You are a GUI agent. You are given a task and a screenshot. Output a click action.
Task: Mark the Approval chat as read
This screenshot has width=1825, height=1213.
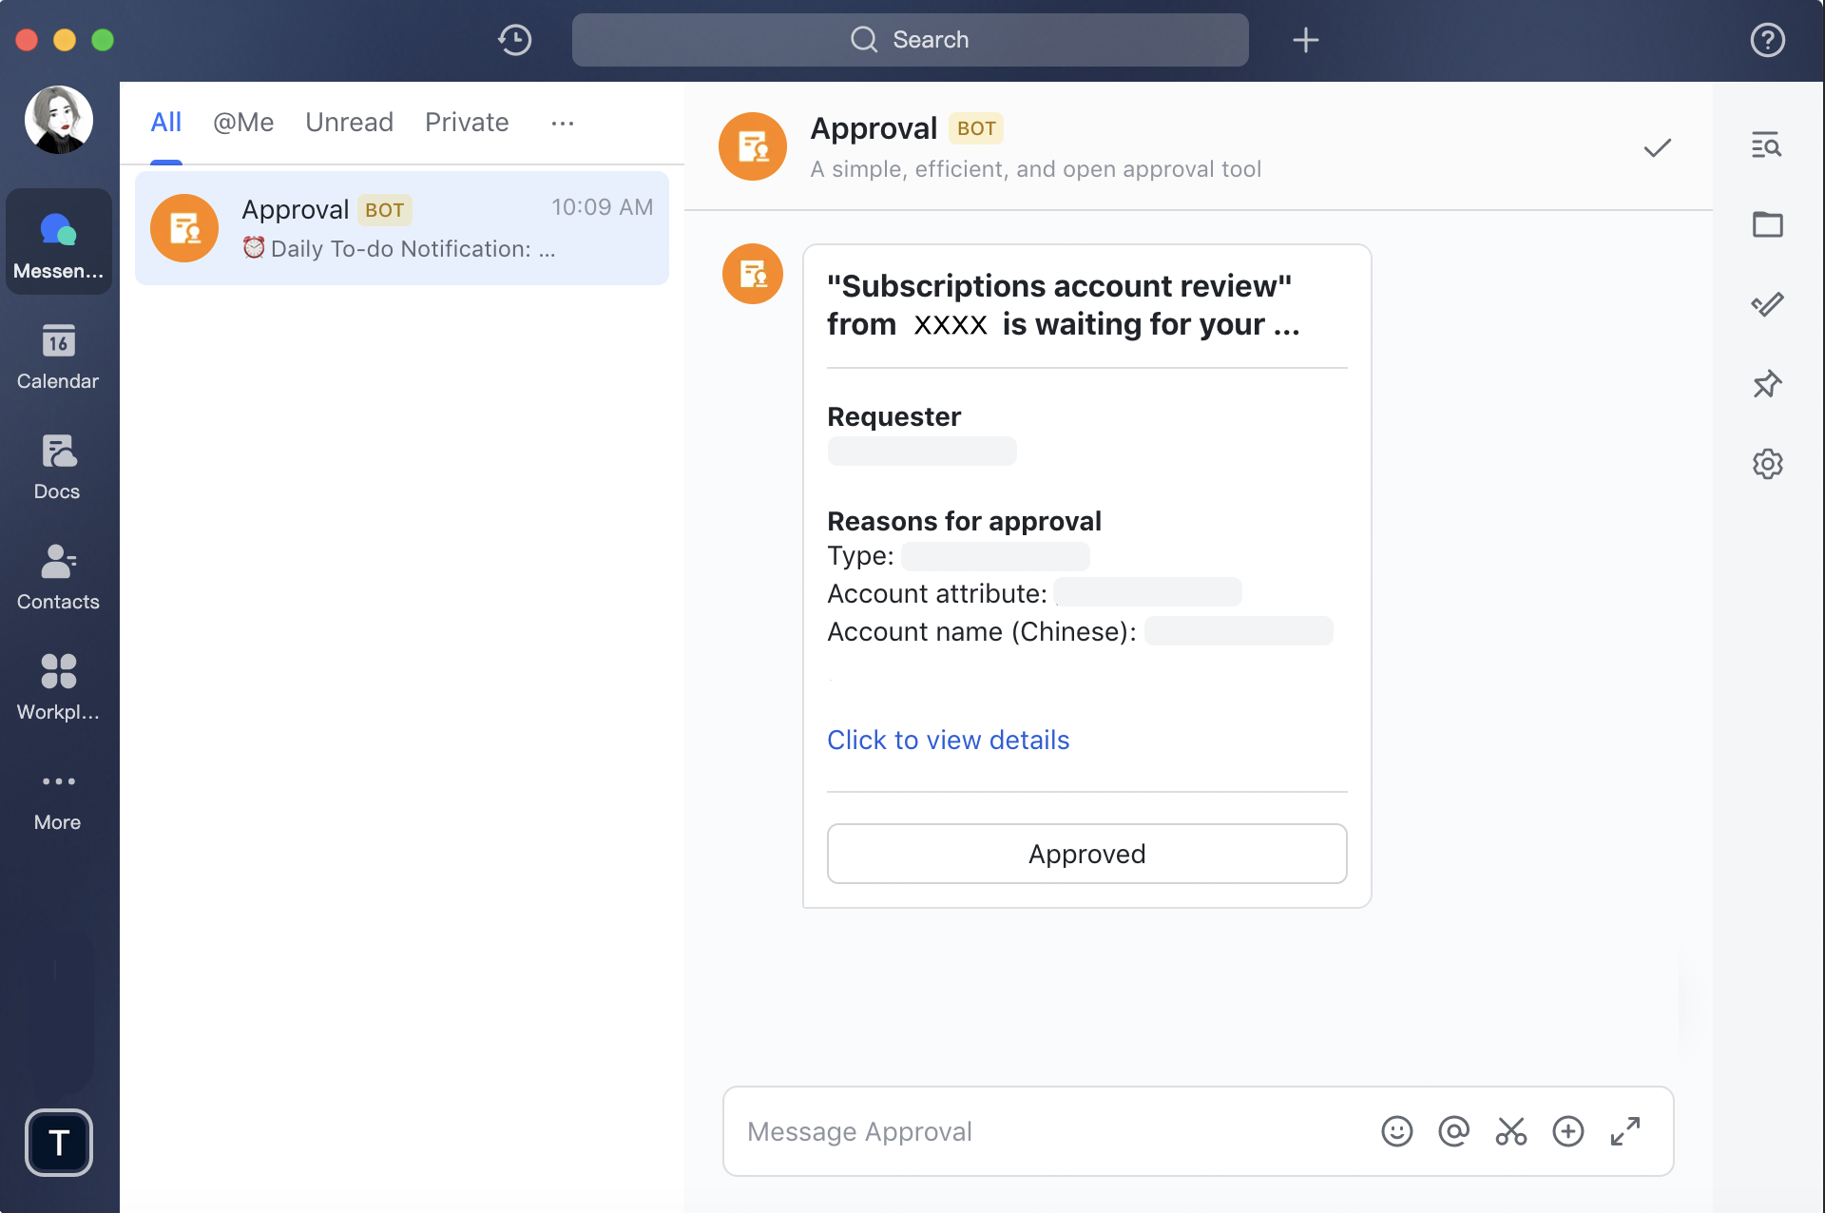(1657, 147)
